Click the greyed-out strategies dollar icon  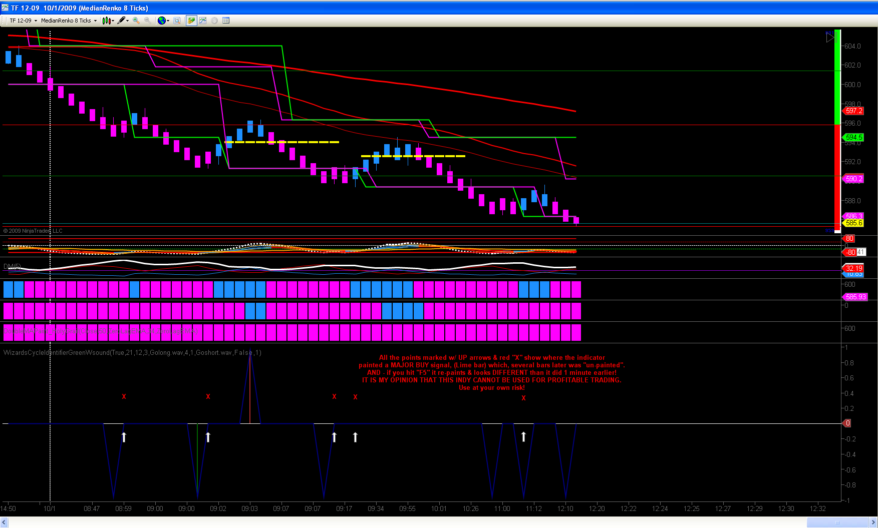click(214, 21)
